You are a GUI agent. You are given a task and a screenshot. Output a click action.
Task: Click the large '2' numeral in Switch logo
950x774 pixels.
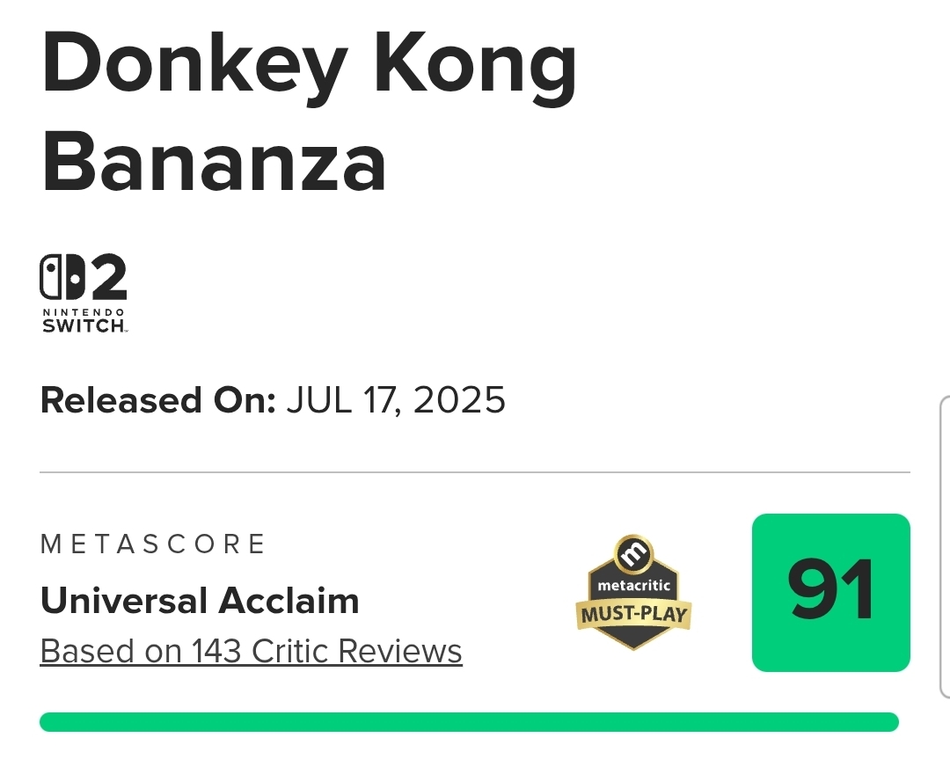coord(108,278)
